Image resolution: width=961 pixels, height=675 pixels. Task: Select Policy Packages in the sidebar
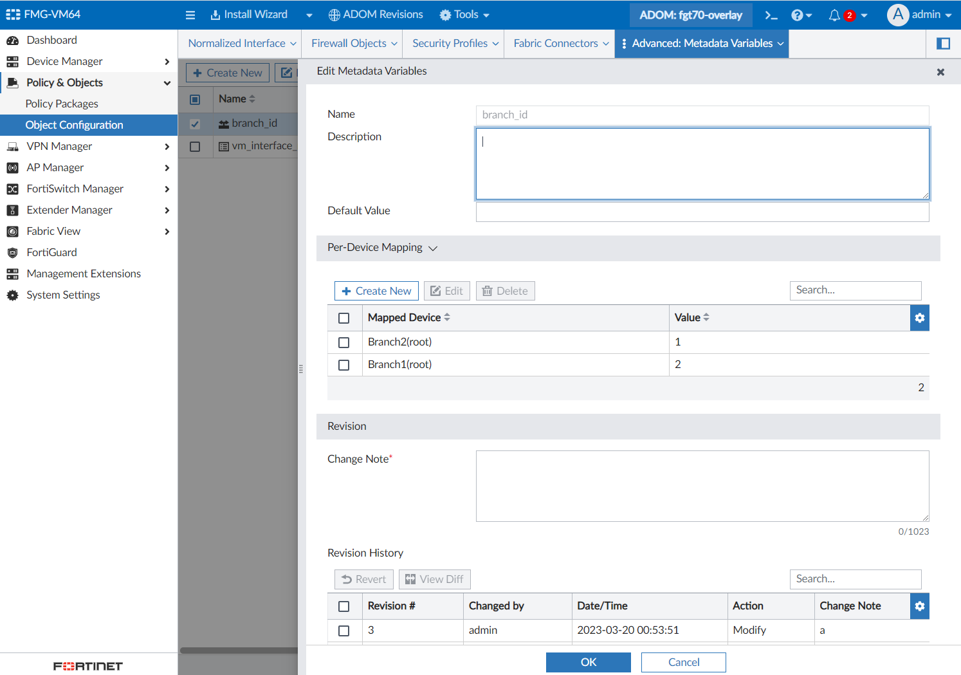click(x=62, y=104)
